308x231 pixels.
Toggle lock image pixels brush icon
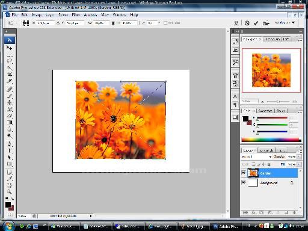coord(259,164)
